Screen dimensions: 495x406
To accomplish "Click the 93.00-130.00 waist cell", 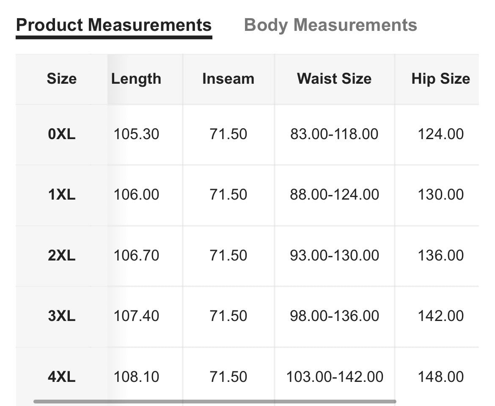I will point(334,255).
